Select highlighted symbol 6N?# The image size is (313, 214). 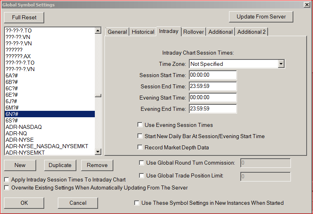pos(50,114)
